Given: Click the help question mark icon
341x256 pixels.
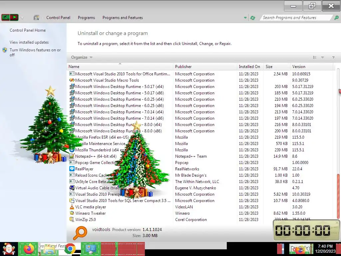Looking at the screenshot, I should [333, 57].
